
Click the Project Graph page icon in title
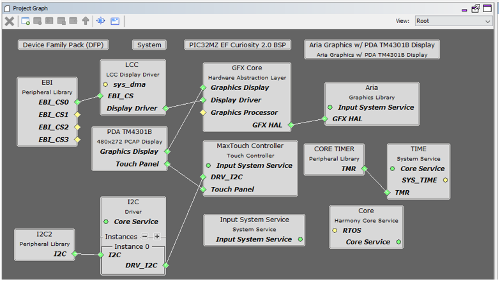click(7, 8)
